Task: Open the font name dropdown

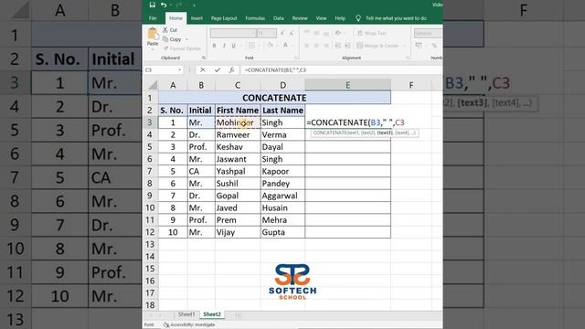Action: [254, 33]
